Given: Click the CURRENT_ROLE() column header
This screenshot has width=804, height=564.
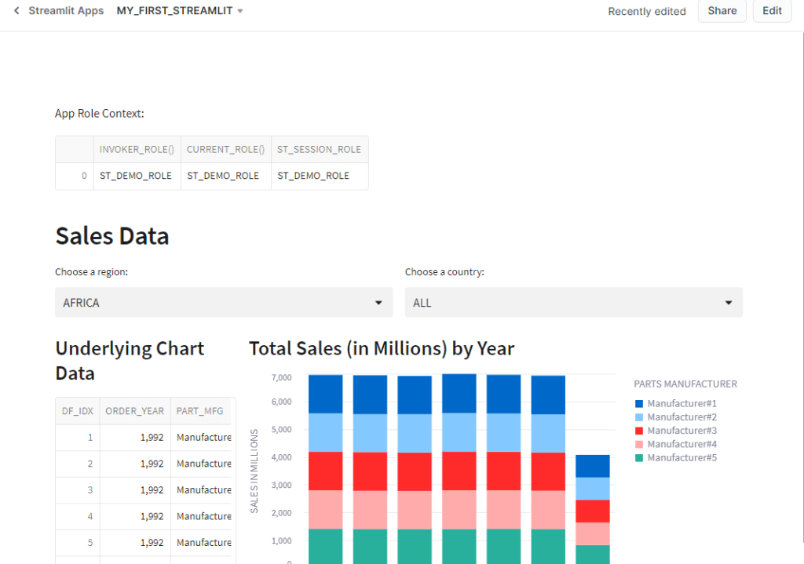Looking at the screenshot, I should click(x=225, y=149).
